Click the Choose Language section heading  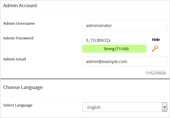tap(23, 87)
